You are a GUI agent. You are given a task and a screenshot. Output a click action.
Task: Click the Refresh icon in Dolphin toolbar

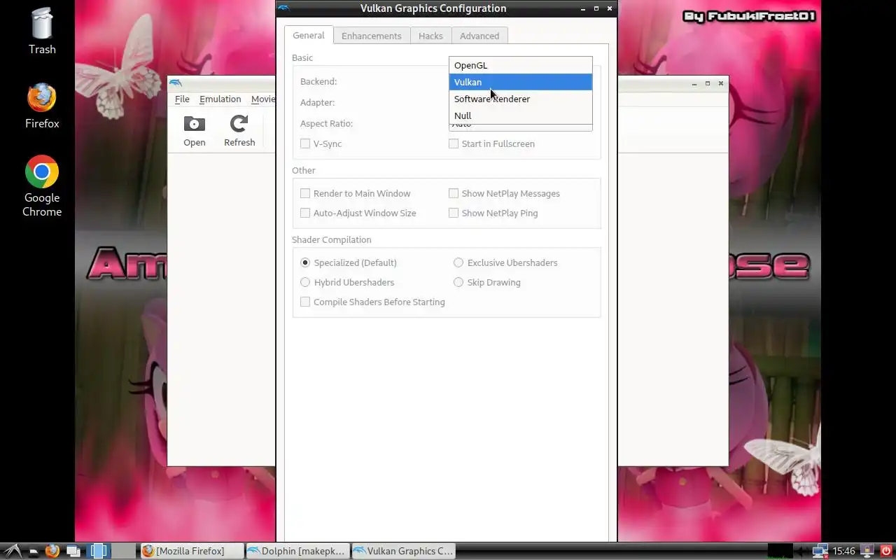(239, 131)
